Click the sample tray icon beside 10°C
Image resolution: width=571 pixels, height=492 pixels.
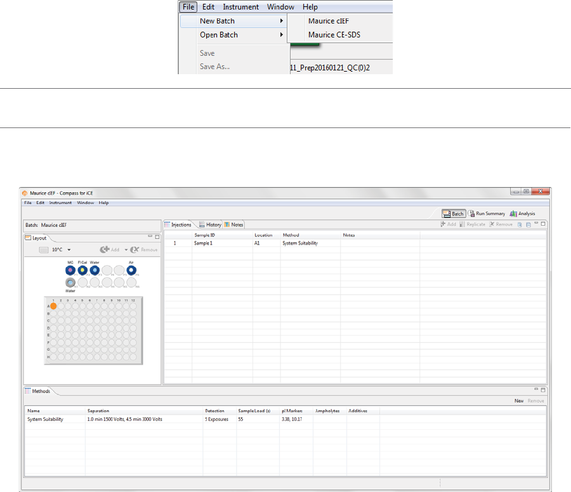[x=44, y=250]
